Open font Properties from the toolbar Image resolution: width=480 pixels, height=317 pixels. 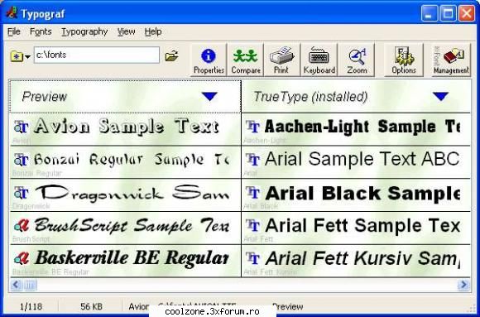tap(209, 60)
